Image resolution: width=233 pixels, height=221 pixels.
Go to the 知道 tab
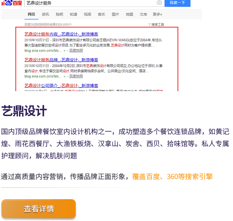[73, 15]
